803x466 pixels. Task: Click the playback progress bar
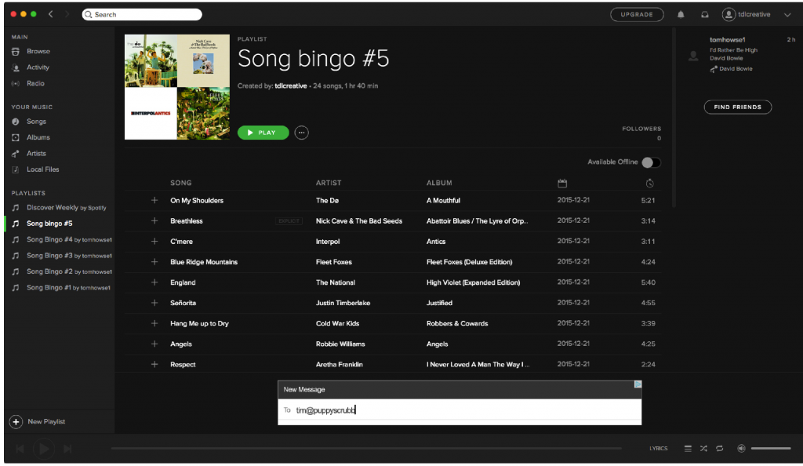pos(366,448)
